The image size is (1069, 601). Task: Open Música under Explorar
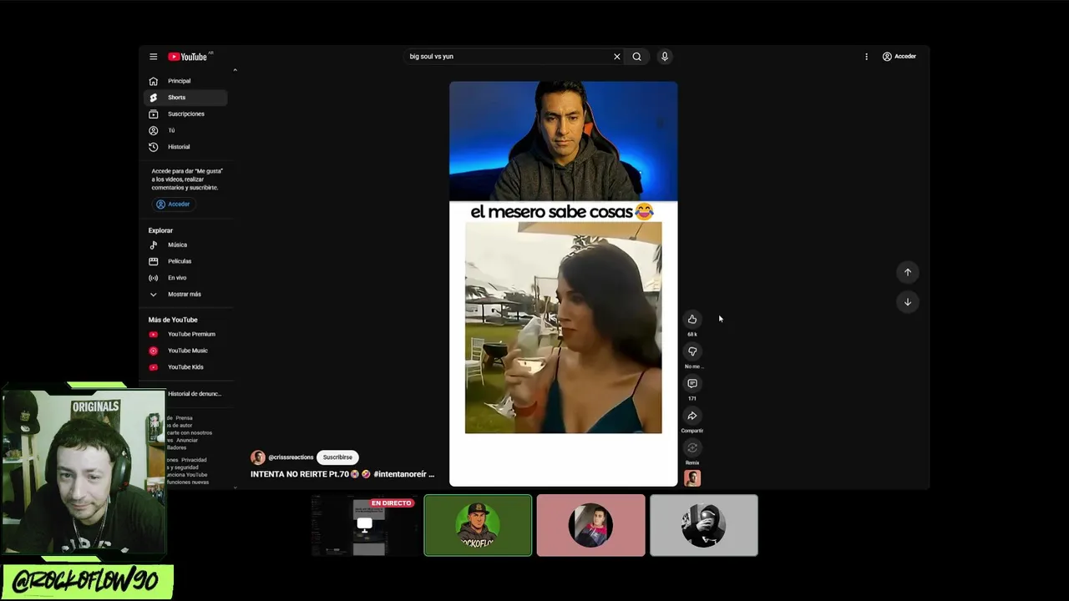pos(186,245)
